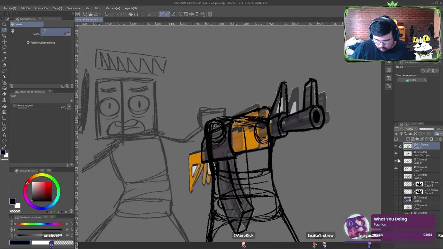The height and width of the screenshot is (249, 443).
Task: Open the Filtro menu
Action: point(98,8)
